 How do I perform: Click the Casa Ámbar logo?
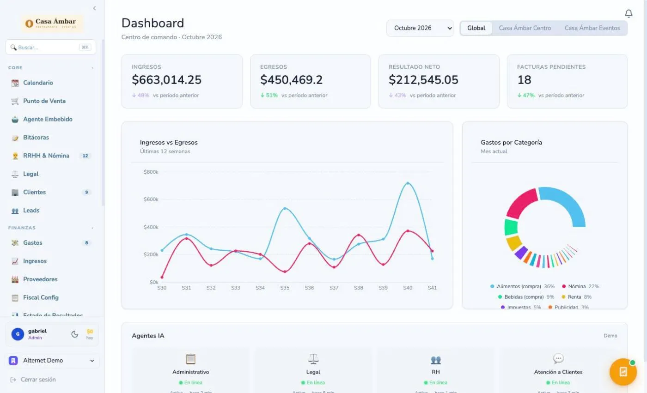(x=52, y=23)
